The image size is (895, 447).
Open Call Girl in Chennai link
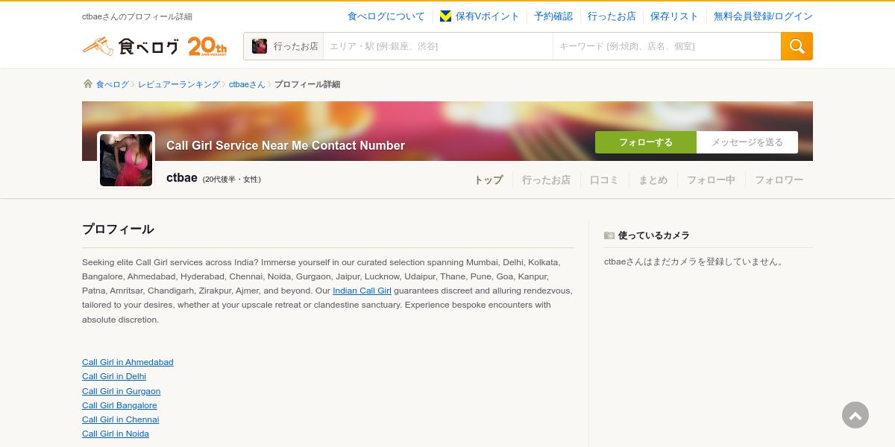[x=120, y=419]
